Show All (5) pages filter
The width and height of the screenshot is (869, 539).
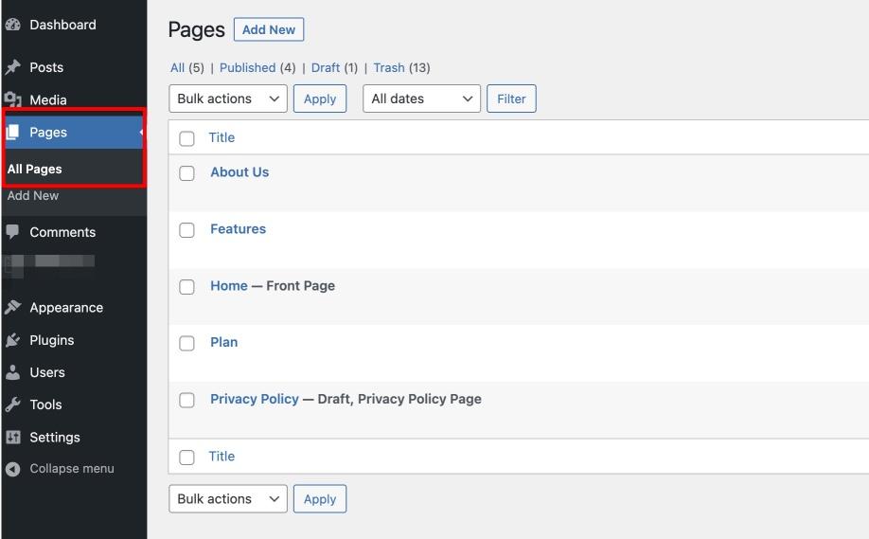(187, 67)
